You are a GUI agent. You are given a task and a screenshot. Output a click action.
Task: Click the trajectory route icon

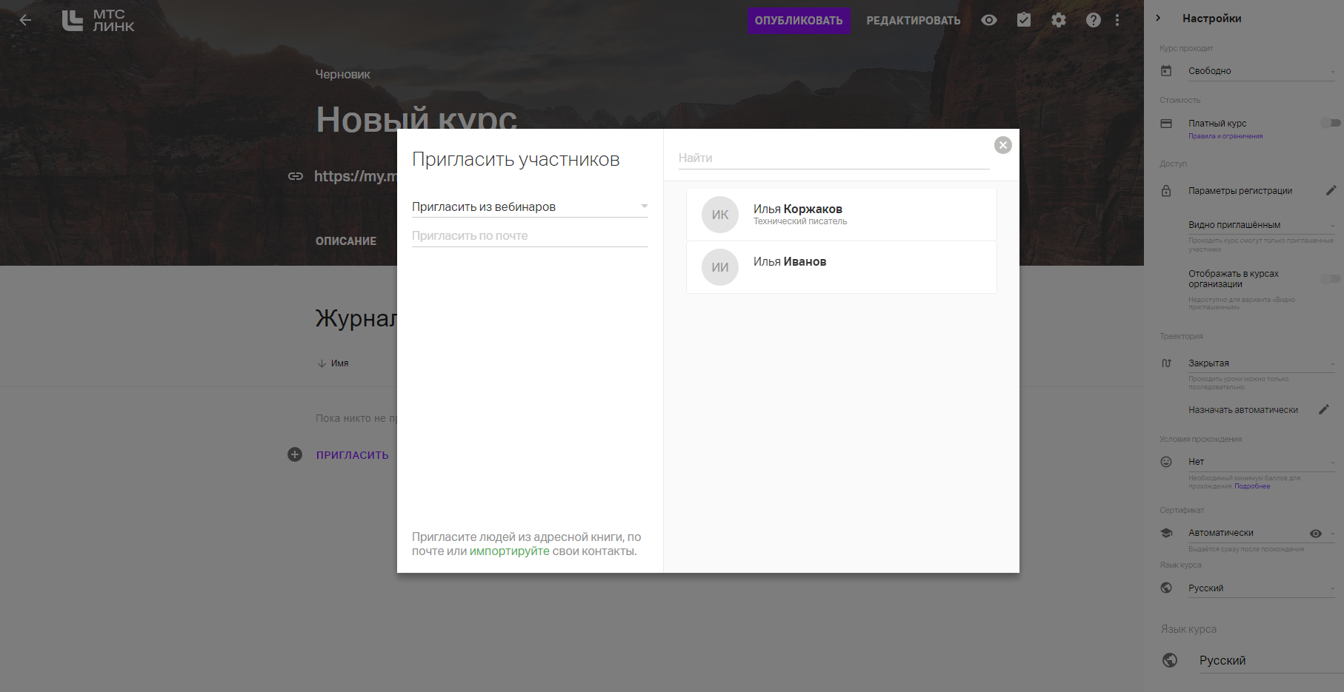click(1166, 363)
